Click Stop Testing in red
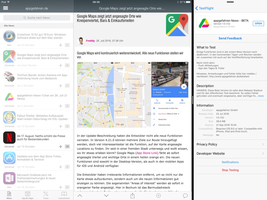This screenshot has width=267, height=200. point(230,170)
